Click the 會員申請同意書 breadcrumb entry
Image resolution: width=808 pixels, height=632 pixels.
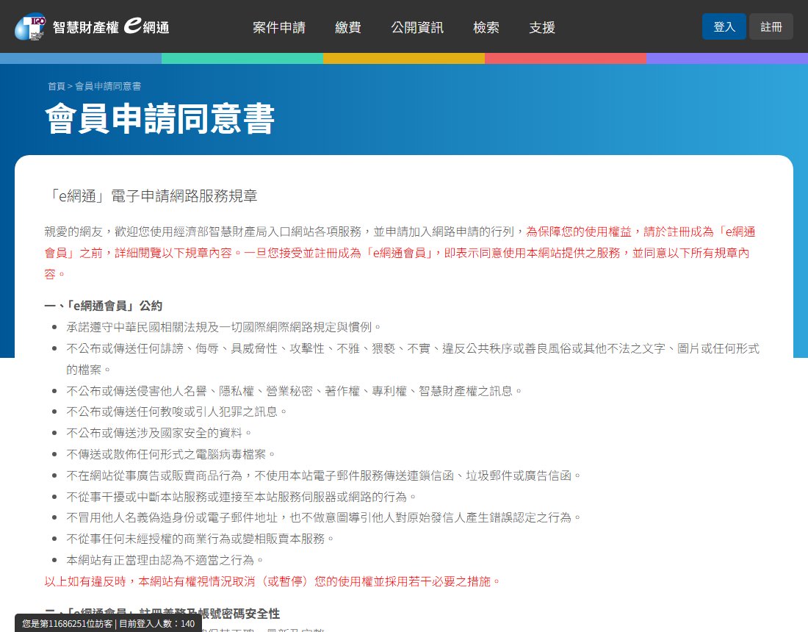108,86
